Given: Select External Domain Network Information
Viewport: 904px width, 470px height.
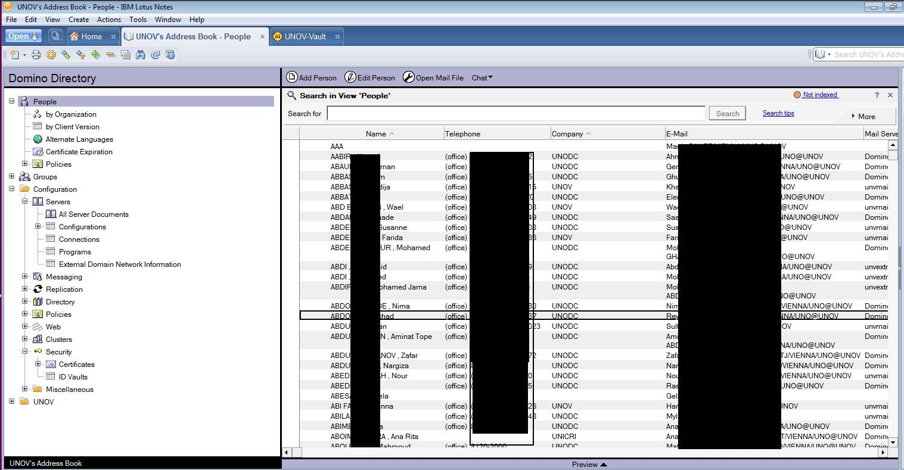Looking at the screenshot, I should pos(120,264).
